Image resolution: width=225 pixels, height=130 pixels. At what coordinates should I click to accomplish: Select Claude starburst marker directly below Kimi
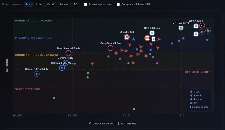202,32
